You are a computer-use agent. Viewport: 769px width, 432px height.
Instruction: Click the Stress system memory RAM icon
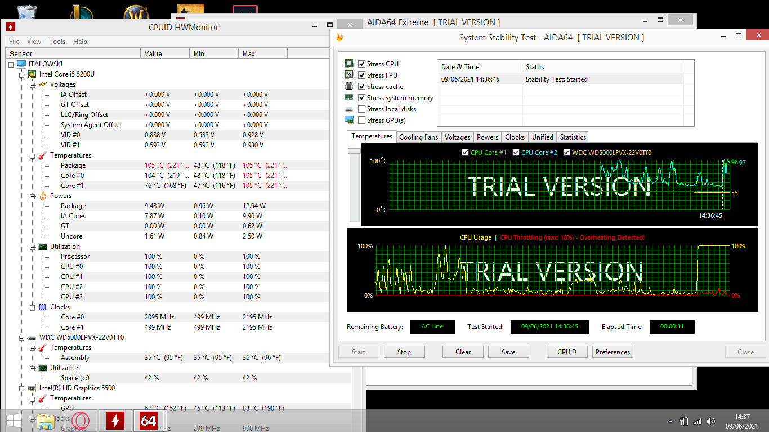[x=349, y=97]
